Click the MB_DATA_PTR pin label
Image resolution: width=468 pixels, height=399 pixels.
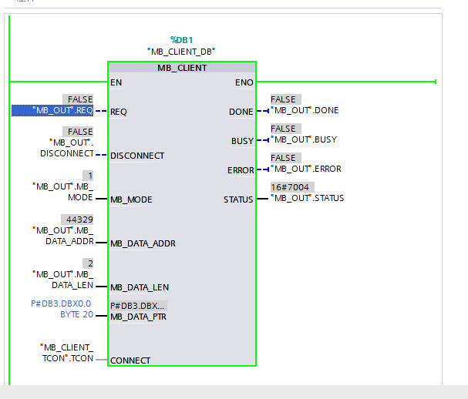tap(138, 317)
